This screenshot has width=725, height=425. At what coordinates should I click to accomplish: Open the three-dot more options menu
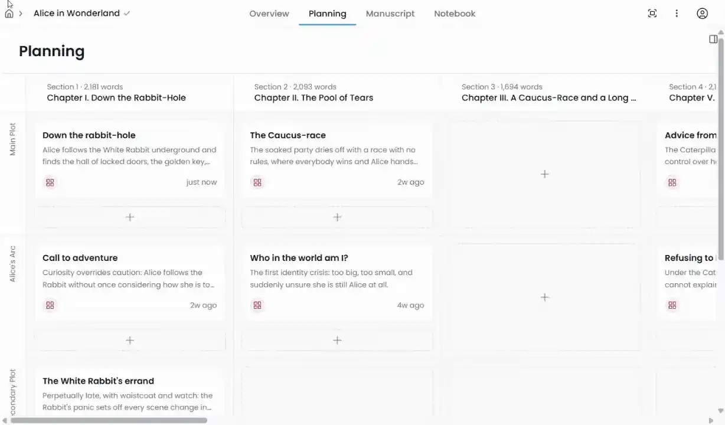pos(677,14)
